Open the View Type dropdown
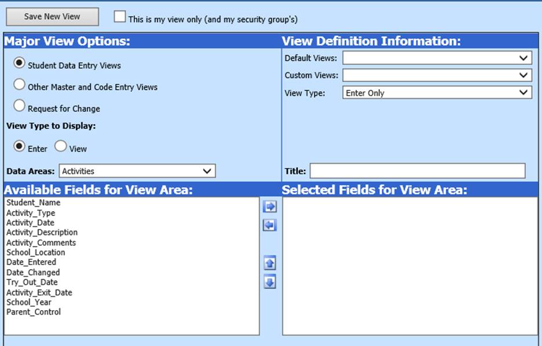This screenshot has height=346, width=542. 437,93
